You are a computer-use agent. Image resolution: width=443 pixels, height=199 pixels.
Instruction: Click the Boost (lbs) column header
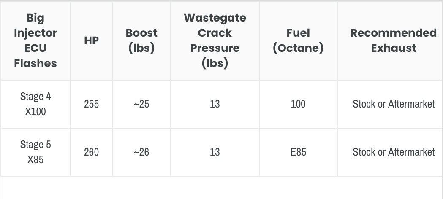(x=141, y=40)
